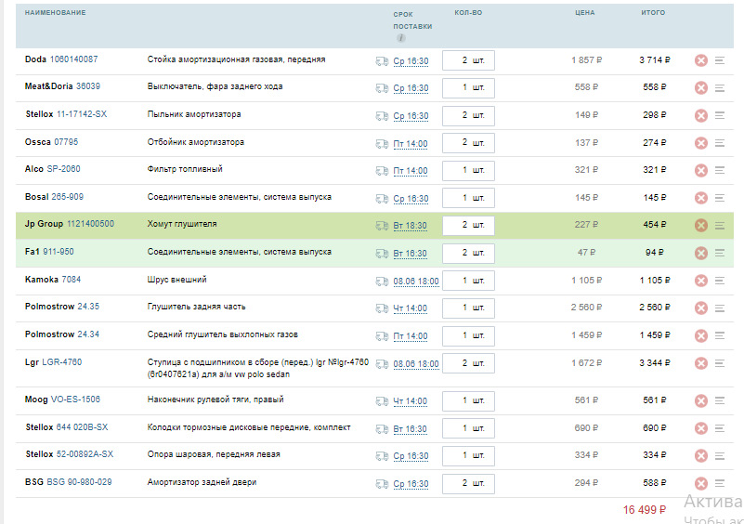Viewport: 744px width, 524px height.
Task: Open part number link LGR-4760
Action: click(x=61, y=362)
